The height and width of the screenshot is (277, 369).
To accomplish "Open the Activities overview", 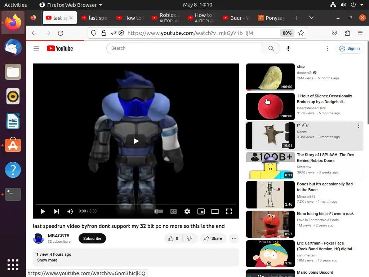I will [15, 5].
